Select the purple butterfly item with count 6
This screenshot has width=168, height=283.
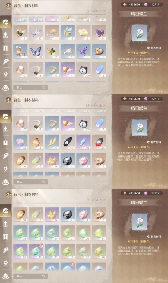83,51
